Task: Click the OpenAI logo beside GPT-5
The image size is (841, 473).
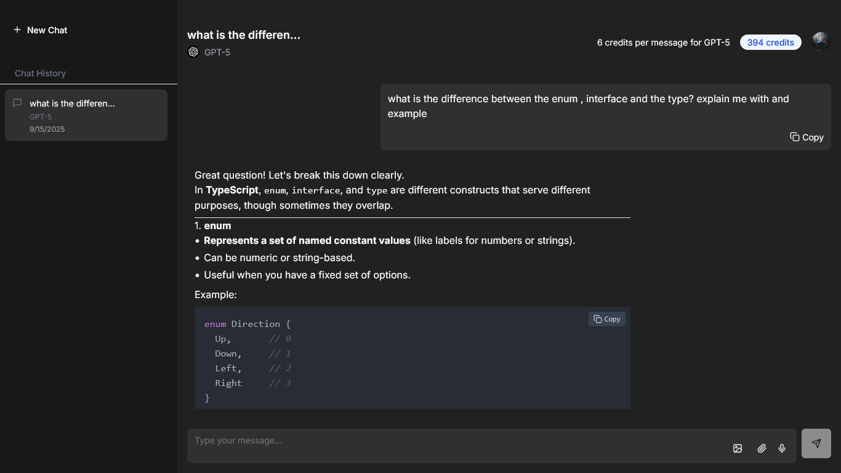Action: [x=193, y=52]
